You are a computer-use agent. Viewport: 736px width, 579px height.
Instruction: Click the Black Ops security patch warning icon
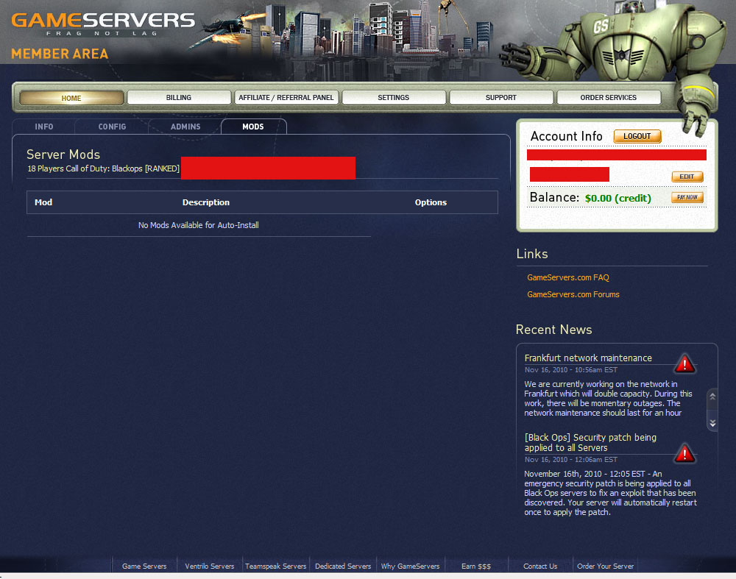(684, 453)
